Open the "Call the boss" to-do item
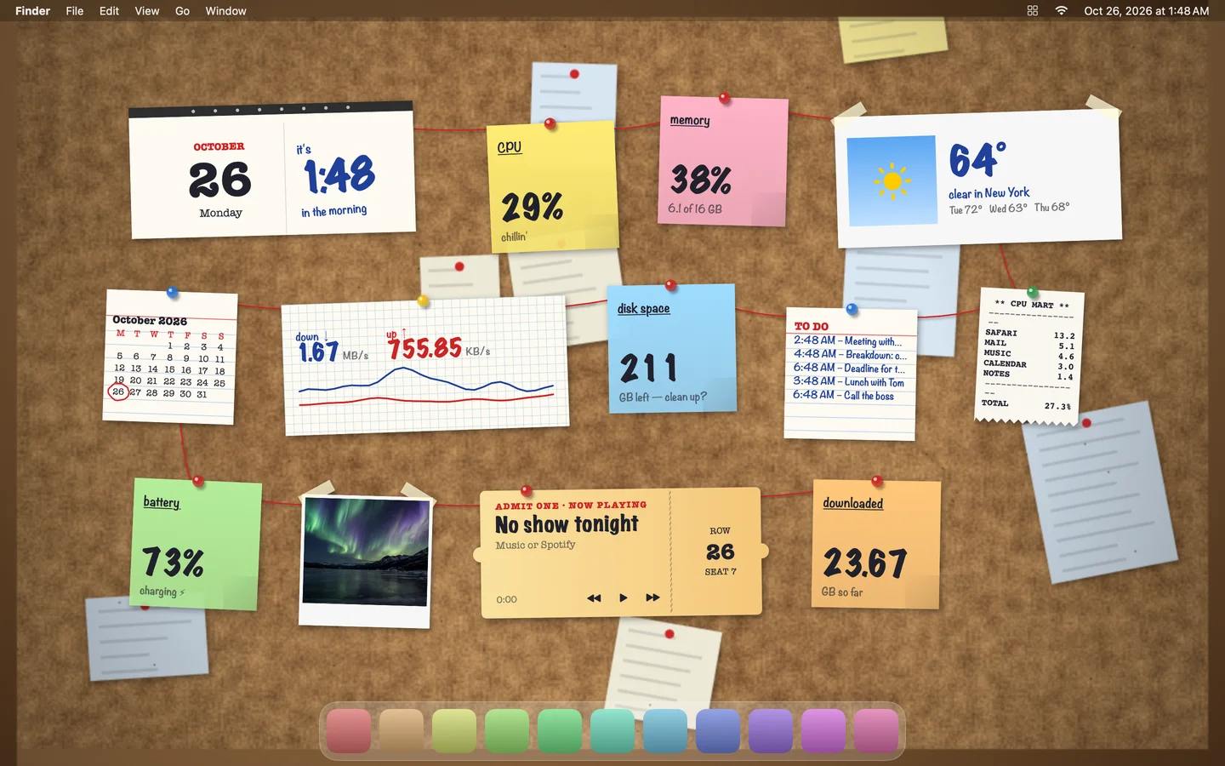 click(844, 395)
